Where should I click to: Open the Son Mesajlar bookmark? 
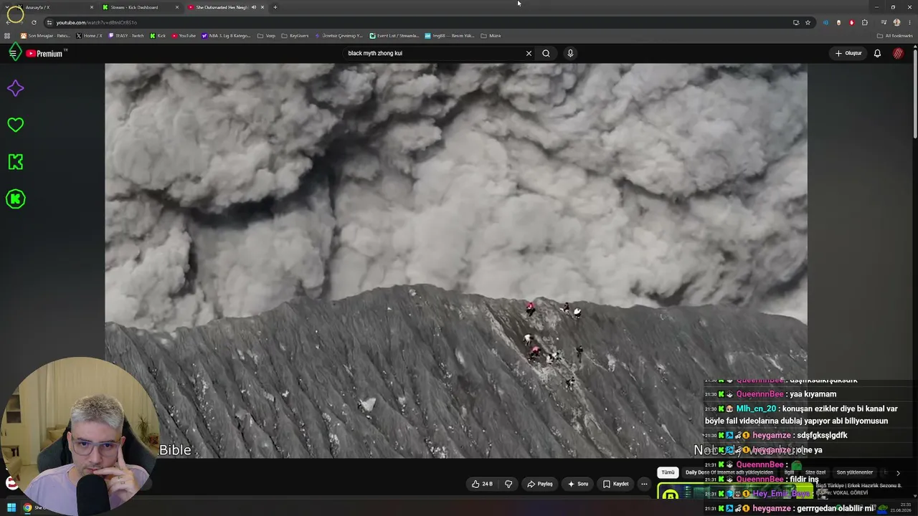(x=45, y=36)
